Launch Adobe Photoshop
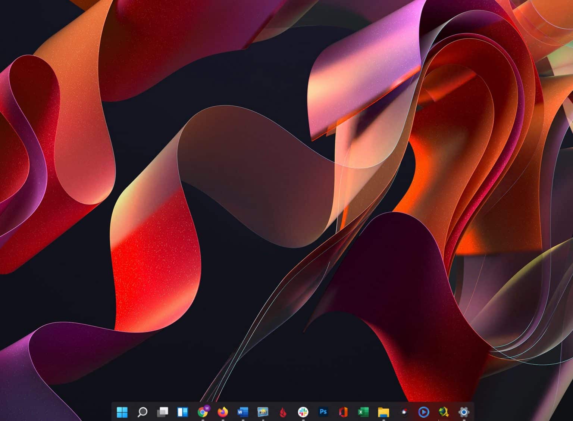This screenshot has width=573, height=421. click(x=323, y=412)
